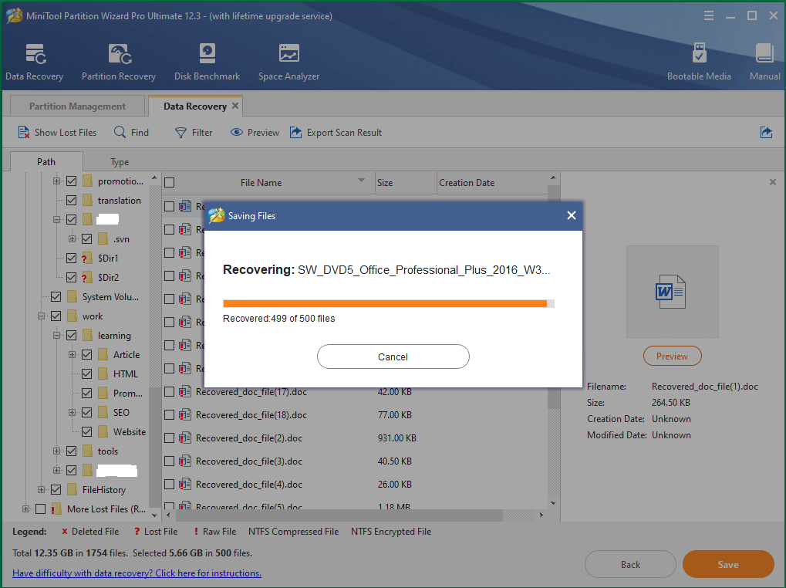Open the Space Analyzer tool
Screen dimensions: 786x588
pos(288,54)
